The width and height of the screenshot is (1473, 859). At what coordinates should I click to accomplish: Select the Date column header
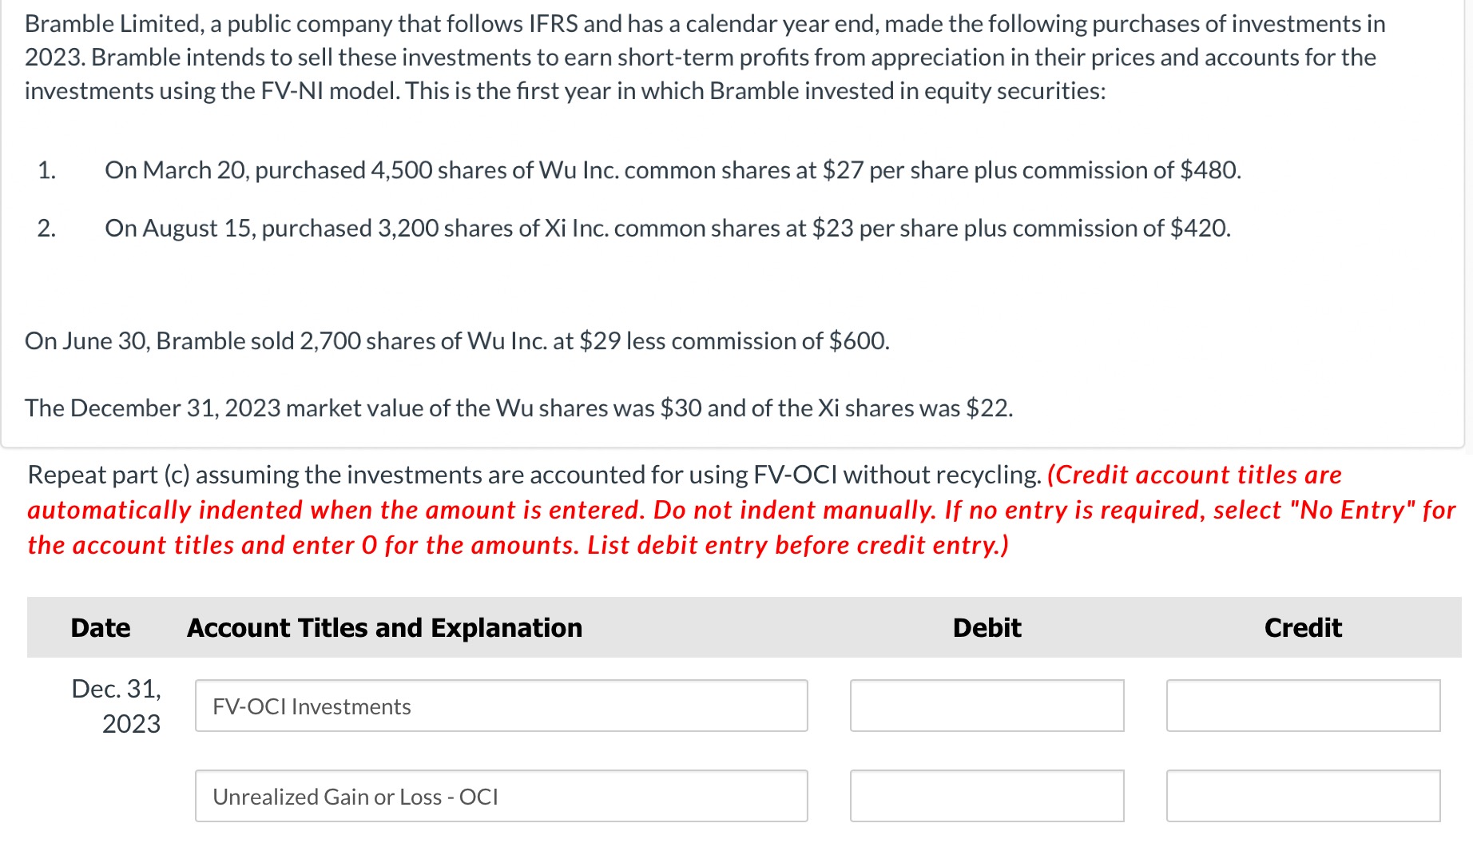click(x=99, y=627)
